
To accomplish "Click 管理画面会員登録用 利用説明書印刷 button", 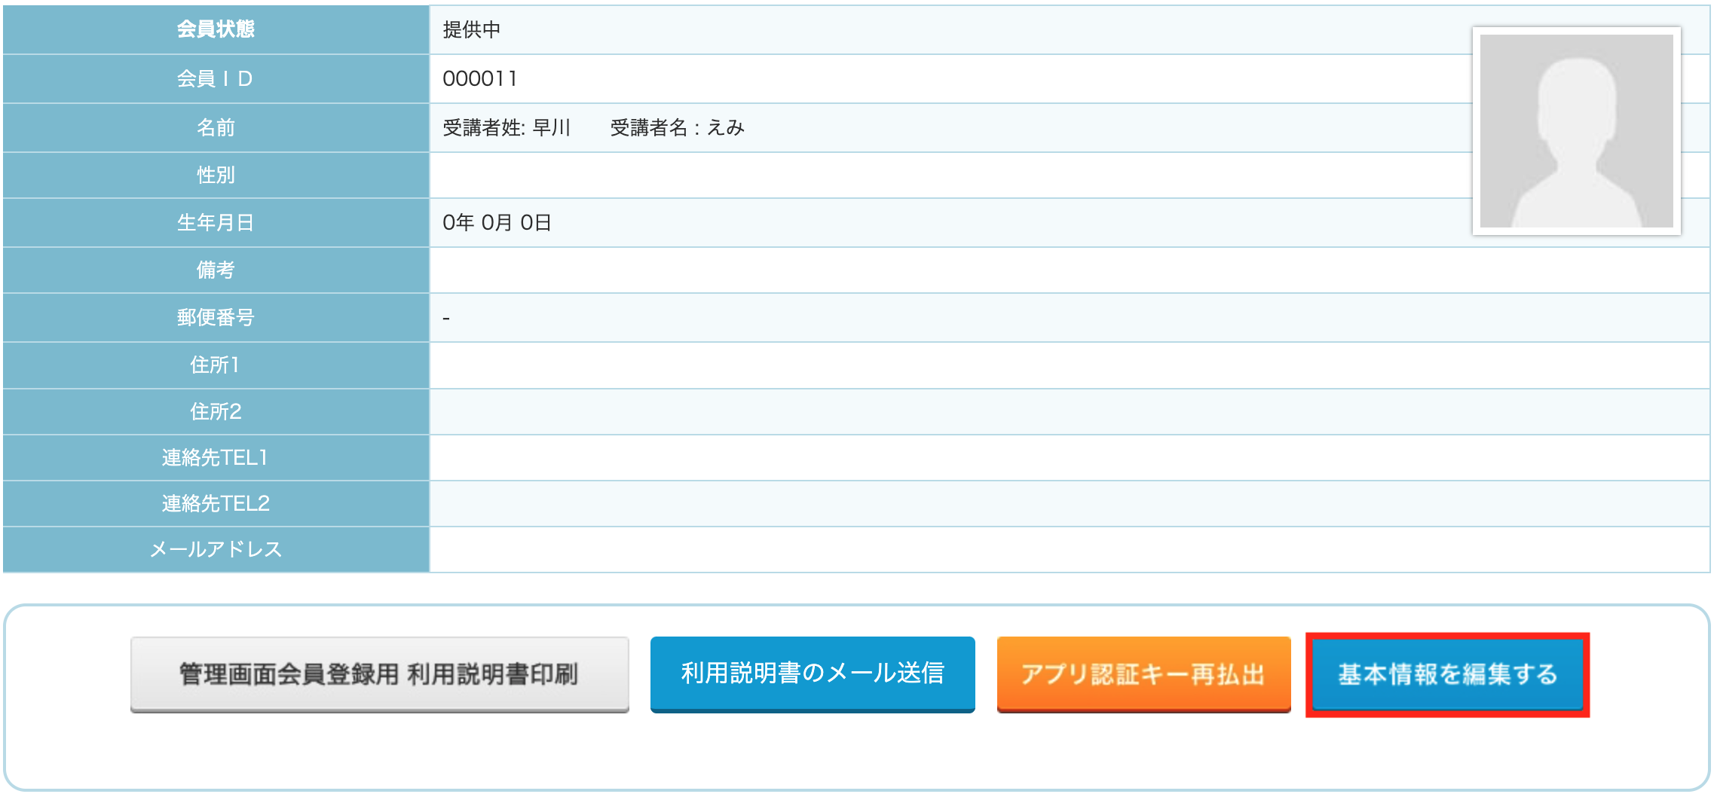I will (x=379, y=674).
